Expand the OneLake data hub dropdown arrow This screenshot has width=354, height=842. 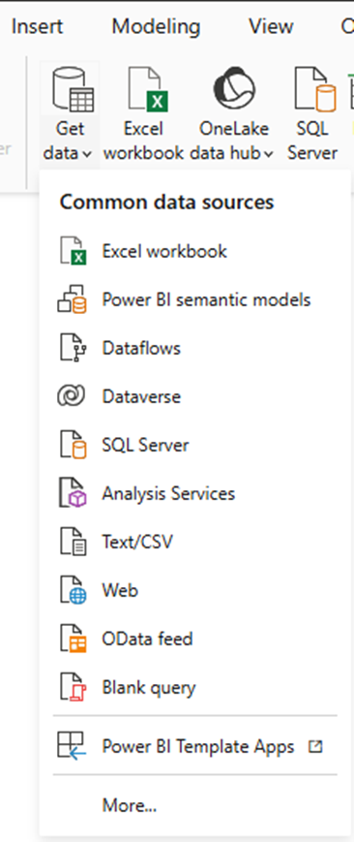(269, 155)
